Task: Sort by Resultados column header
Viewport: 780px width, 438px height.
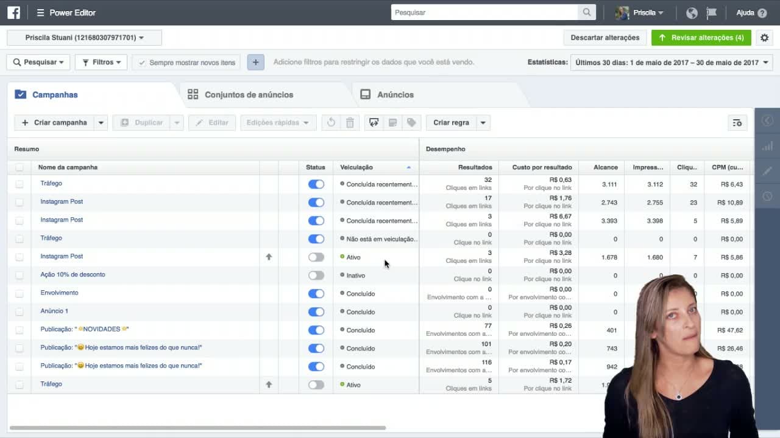Action: [475, 167]
